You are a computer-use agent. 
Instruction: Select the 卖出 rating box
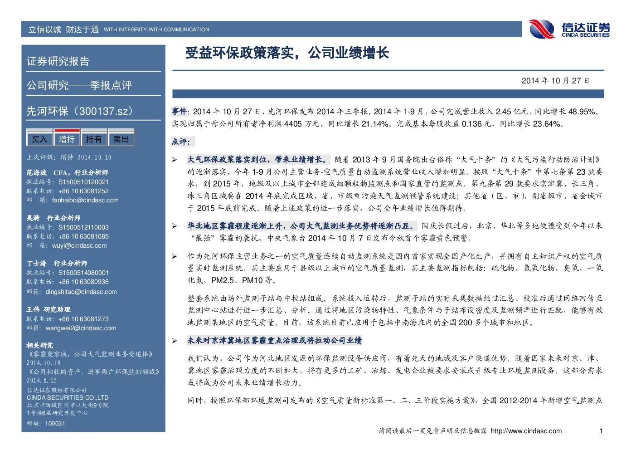[121, 139]
